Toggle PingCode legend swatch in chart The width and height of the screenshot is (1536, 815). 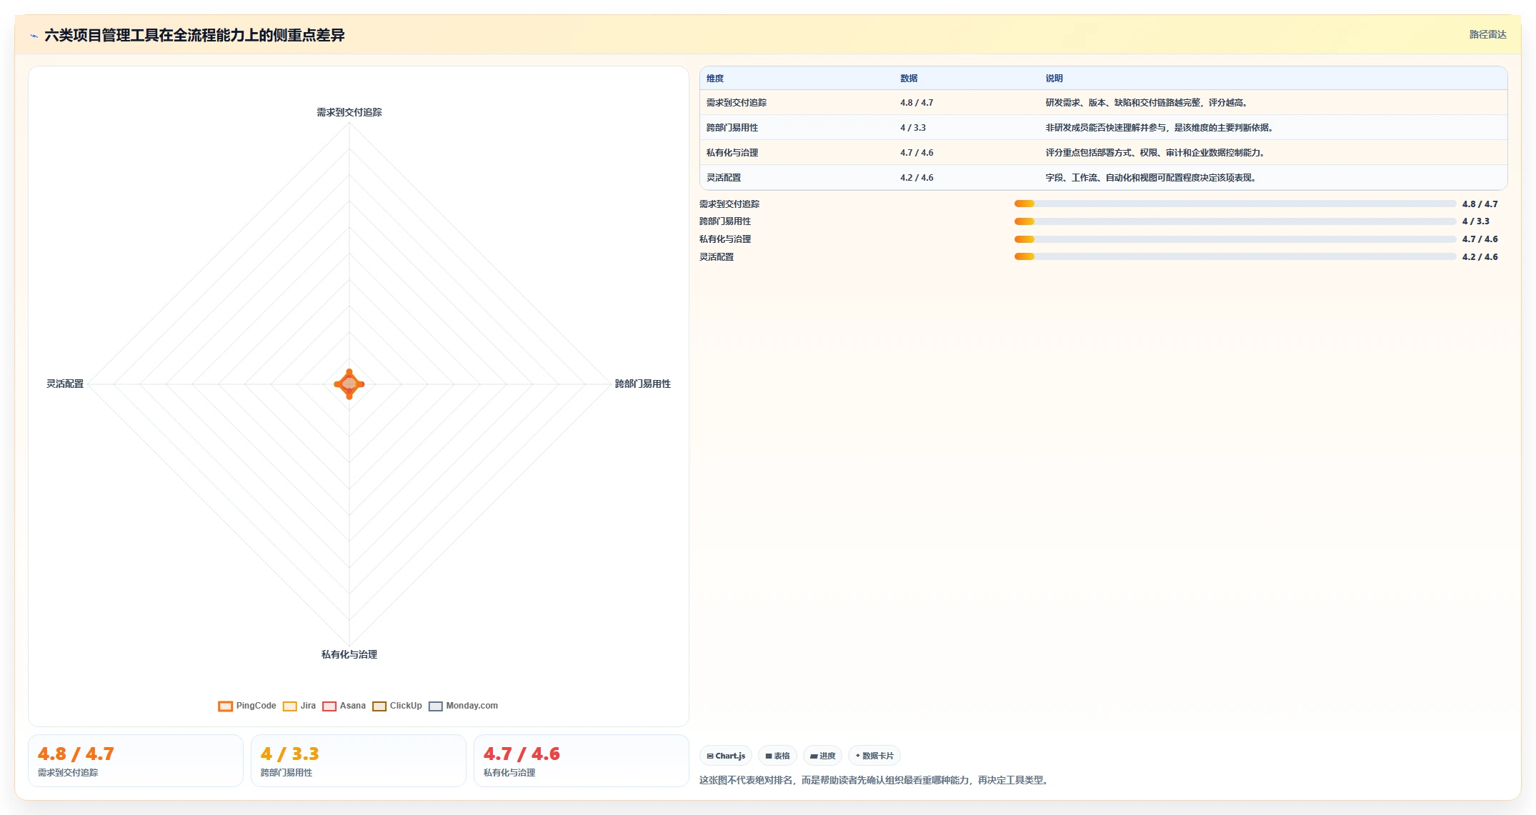pos(225,706)
